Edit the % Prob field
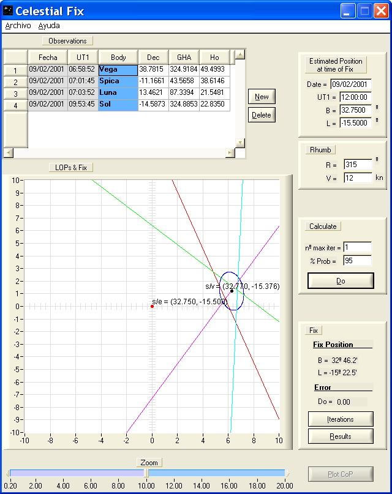 coord(358,261)
